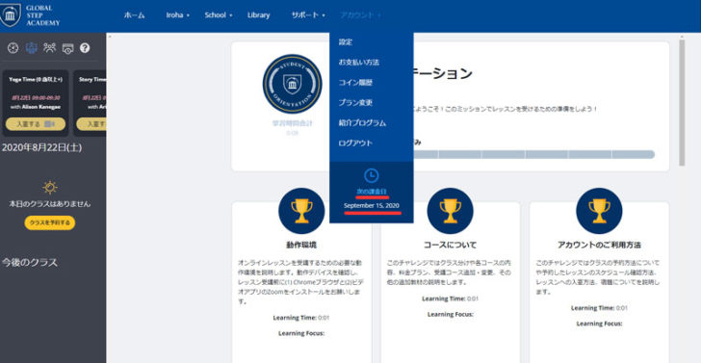701x363 pixels.
Task: Open the 動作環境 challenge title
Action: (301, 245)
